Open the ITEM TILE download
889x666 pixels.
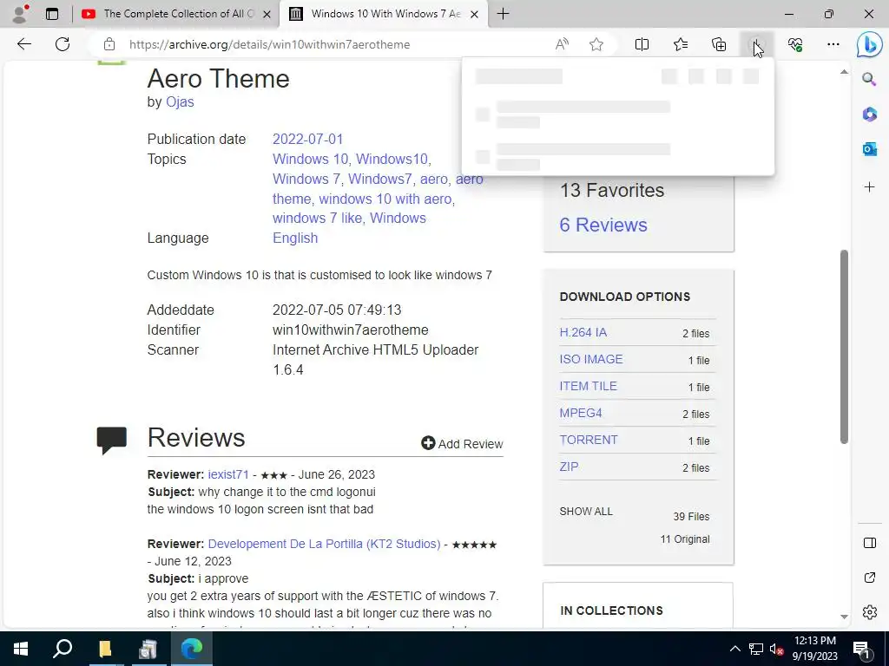point(588,386)
